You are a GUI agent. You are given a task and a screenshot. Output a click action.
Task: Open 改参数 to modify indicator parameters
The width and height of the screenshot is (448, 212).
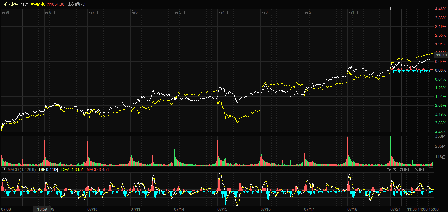[390, 169]
